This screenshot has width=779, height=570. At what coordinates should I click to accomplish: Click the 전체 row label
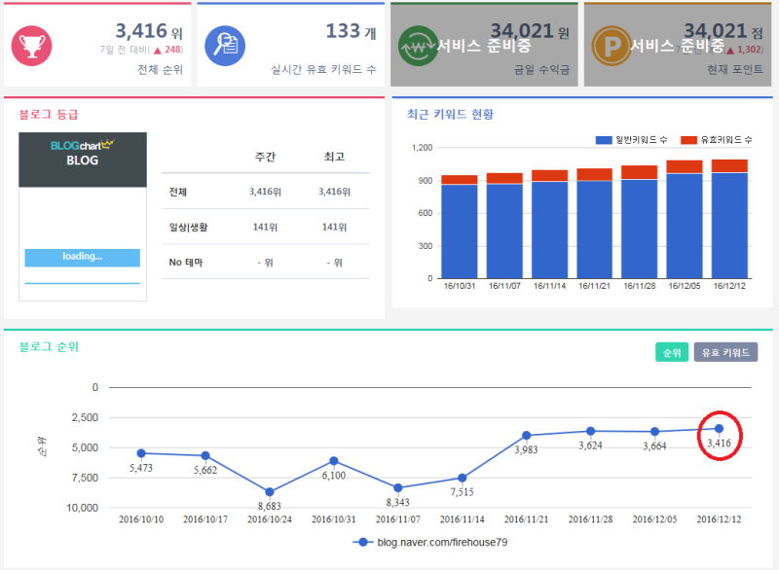pyautogui.click(x=178, y=192)
